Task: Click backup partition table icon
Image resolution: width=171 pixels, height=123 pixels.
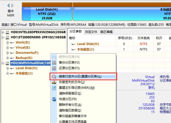Action: click(x=54, y=63)
